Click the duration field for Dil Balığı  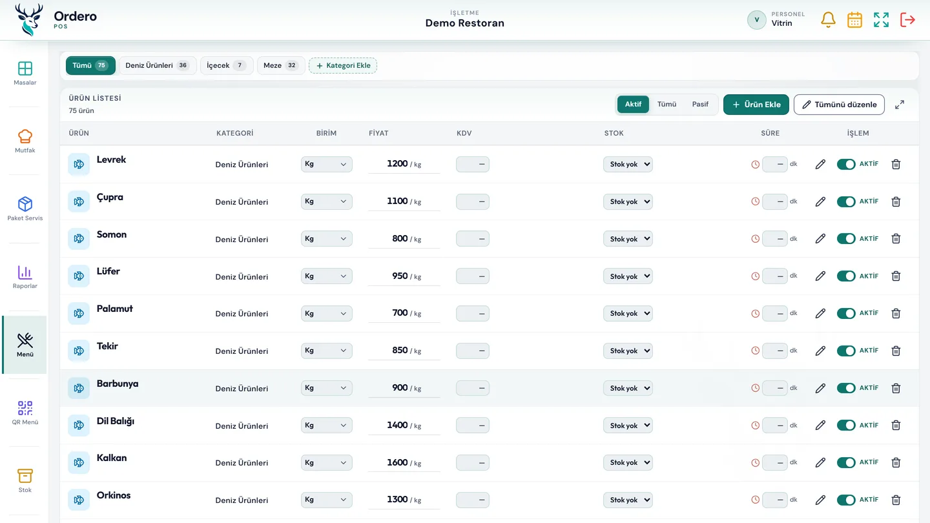tap(775, 426)
